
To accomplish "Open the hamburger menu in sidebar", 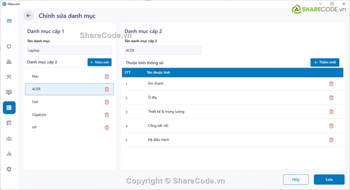I will click(x=9, y=21).
